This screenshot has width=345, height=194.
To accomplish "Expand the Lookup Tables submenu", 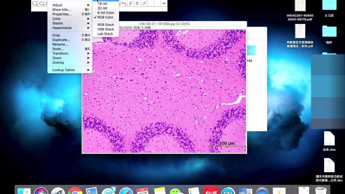I will click(x=63, y=70).
